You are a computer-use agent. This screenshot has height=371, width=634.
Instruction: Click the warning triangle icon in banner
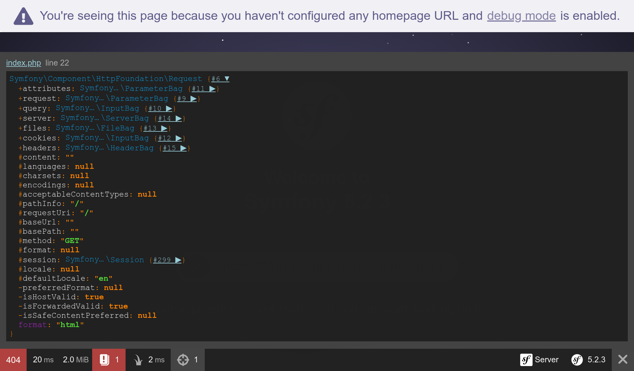coord(24,16)
